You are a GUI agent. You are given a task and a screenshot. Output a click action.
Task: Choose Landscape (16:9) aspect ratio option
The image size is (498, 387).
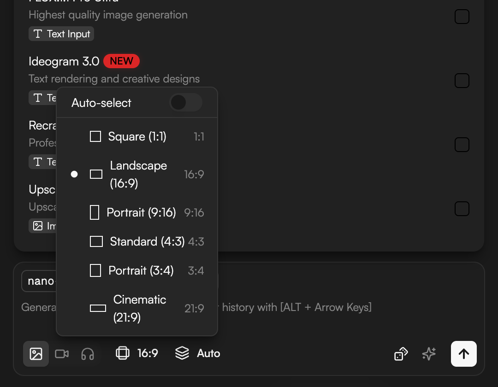[x=137, y=175]
